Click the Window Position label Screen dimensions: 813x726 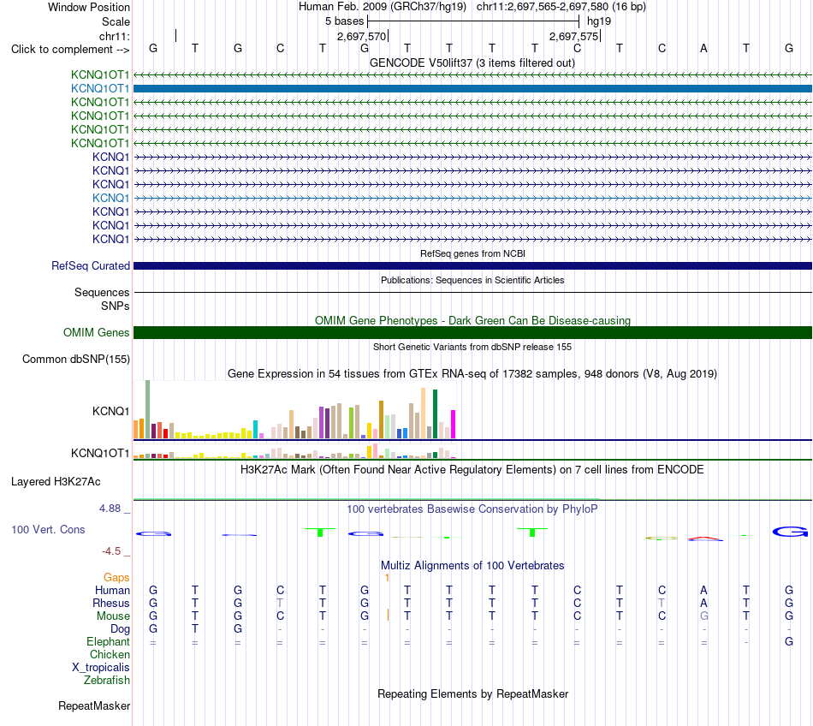pos(89,7)
